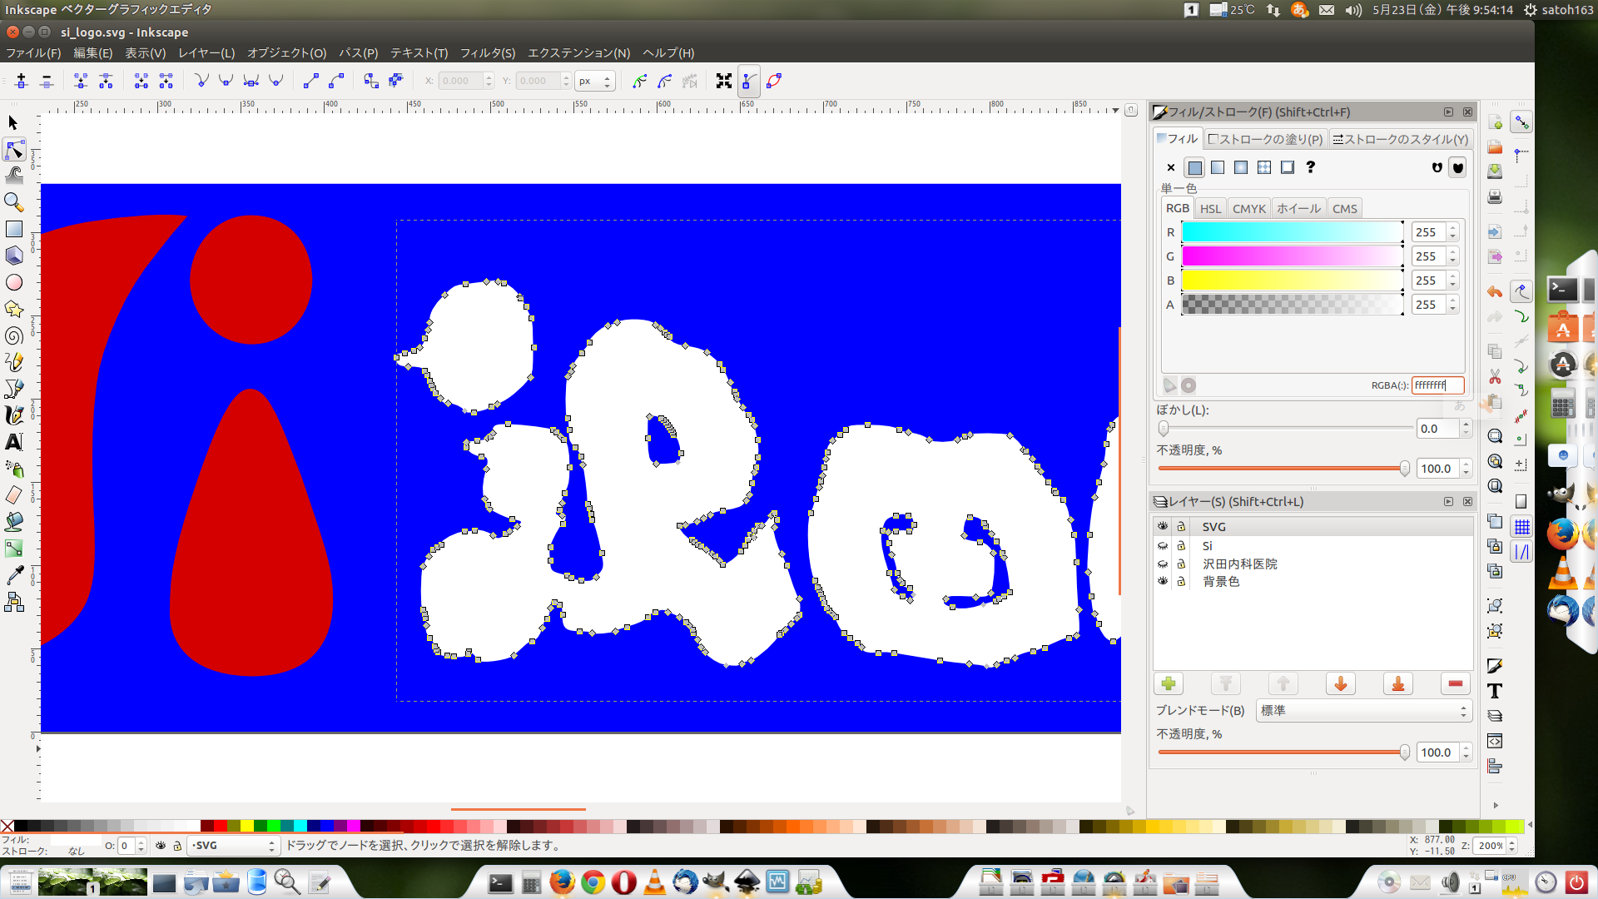Image resolution: width=1598 pixels, height=899 pixels.
Task: Expand color palette menu arrow
Action: (1530, 826)
